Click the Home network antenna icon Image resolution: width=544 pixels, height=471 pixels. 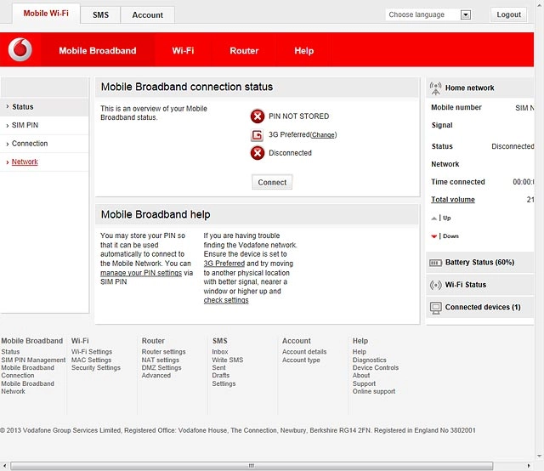[435, 88]
